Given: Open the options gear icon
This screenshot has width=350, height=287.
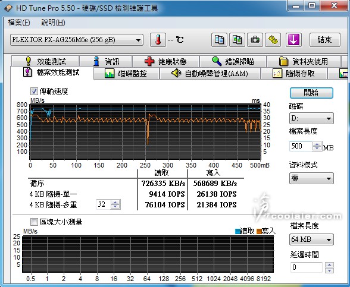Looking at the screenshot, I should point(273,40).
